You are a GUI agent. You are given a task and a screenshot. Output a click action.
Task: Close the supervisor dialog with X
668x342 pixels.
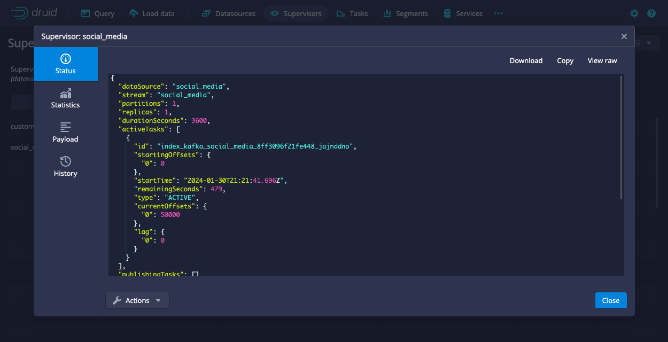tap(624, 36)
